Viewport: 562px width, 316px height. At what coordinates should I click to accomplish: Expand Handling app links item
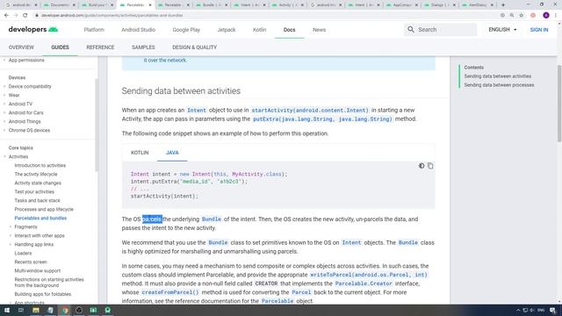(11, 244)
